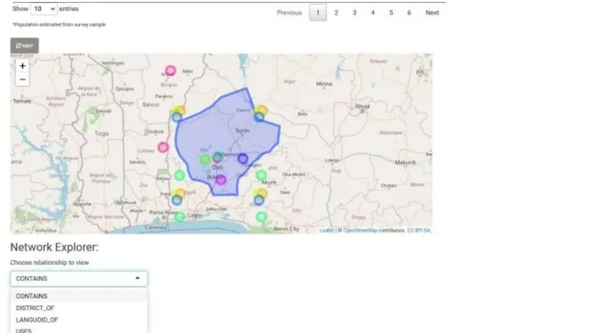Viewport: 592px width, 333px height.
Task: Open OpenStreetMap contributors link
Action: [x=360, y=230]
